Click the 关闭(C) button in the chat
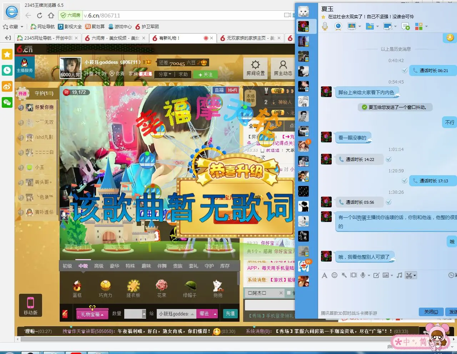This screenshot has width=457, height=354. click(x=431, y=312)
